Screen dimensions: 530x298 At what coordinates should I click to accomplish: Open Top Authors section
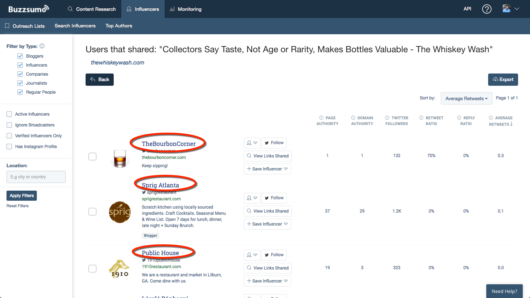(x=119, y=26)
